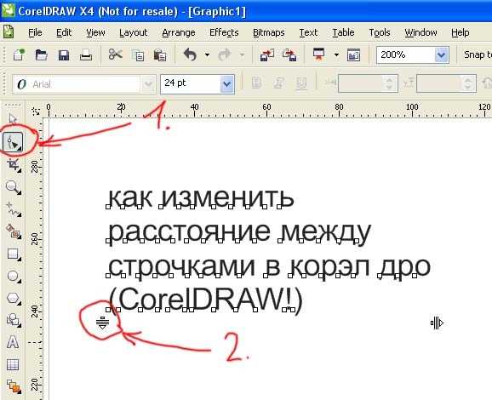Open the View menu
The height and width of the screenshot is (400, 492).
[x=95, y=32]
